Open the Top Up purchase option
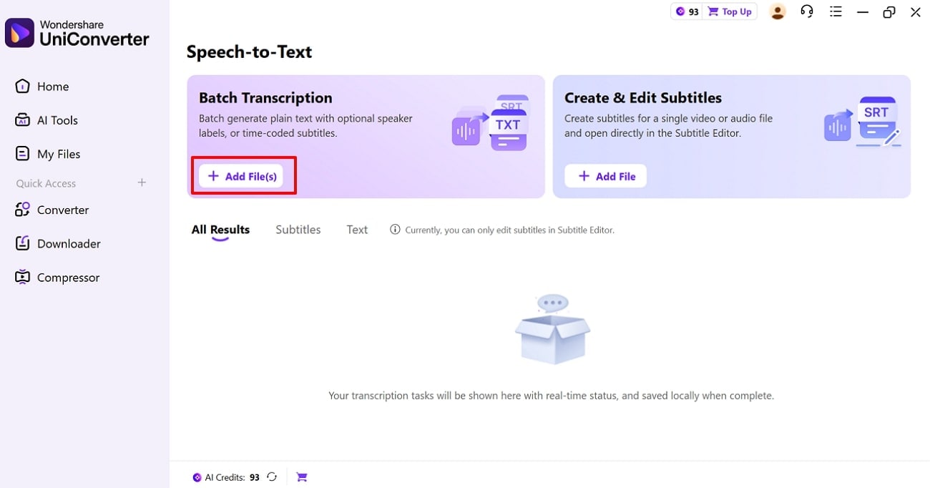 (x=730, y=11)
